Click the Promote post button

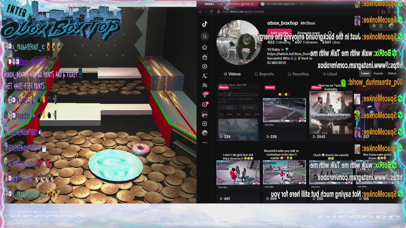(x=308, y=33)
